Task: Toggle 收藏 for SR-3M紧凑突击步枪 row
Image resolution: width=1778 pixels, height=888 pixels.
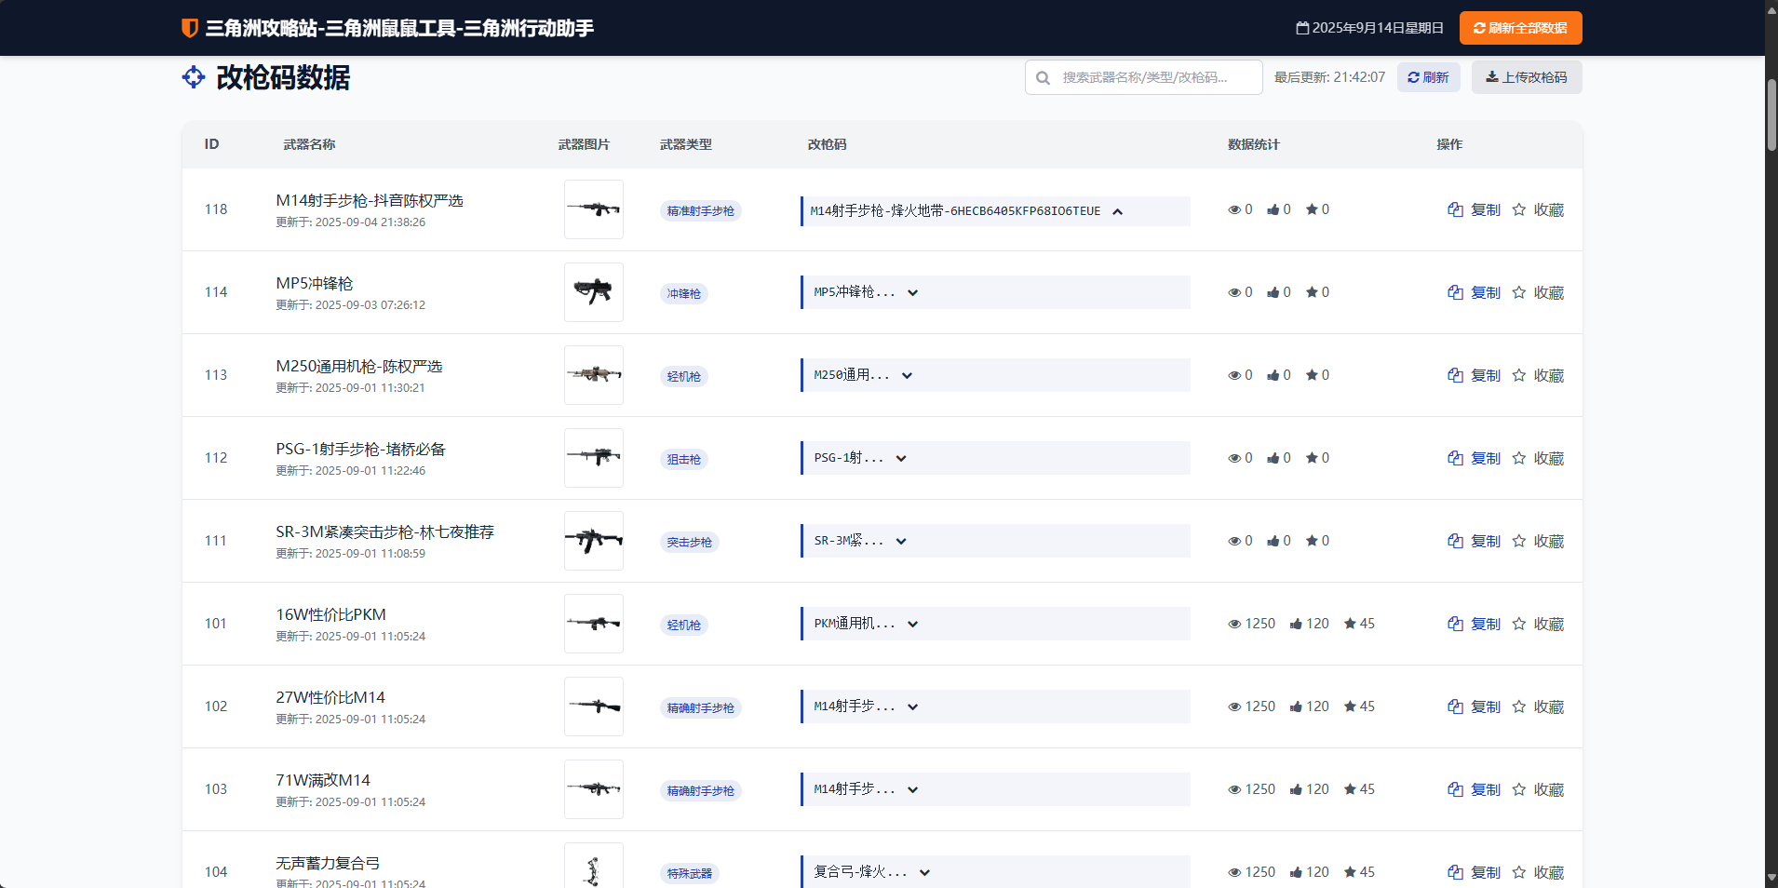Action: point(1538,541)
